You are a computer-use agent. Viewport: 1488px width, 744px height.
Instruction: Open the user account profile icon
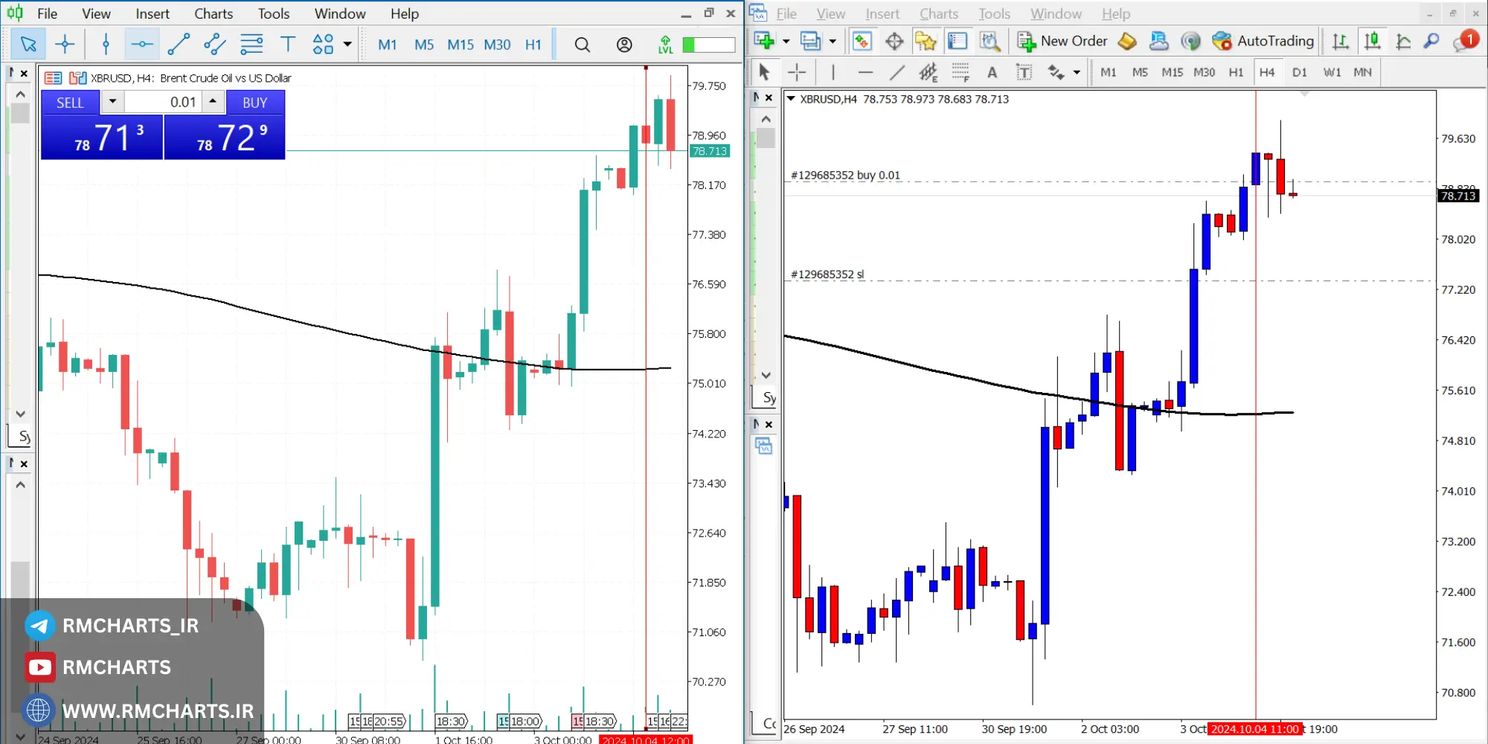(624, 45)
